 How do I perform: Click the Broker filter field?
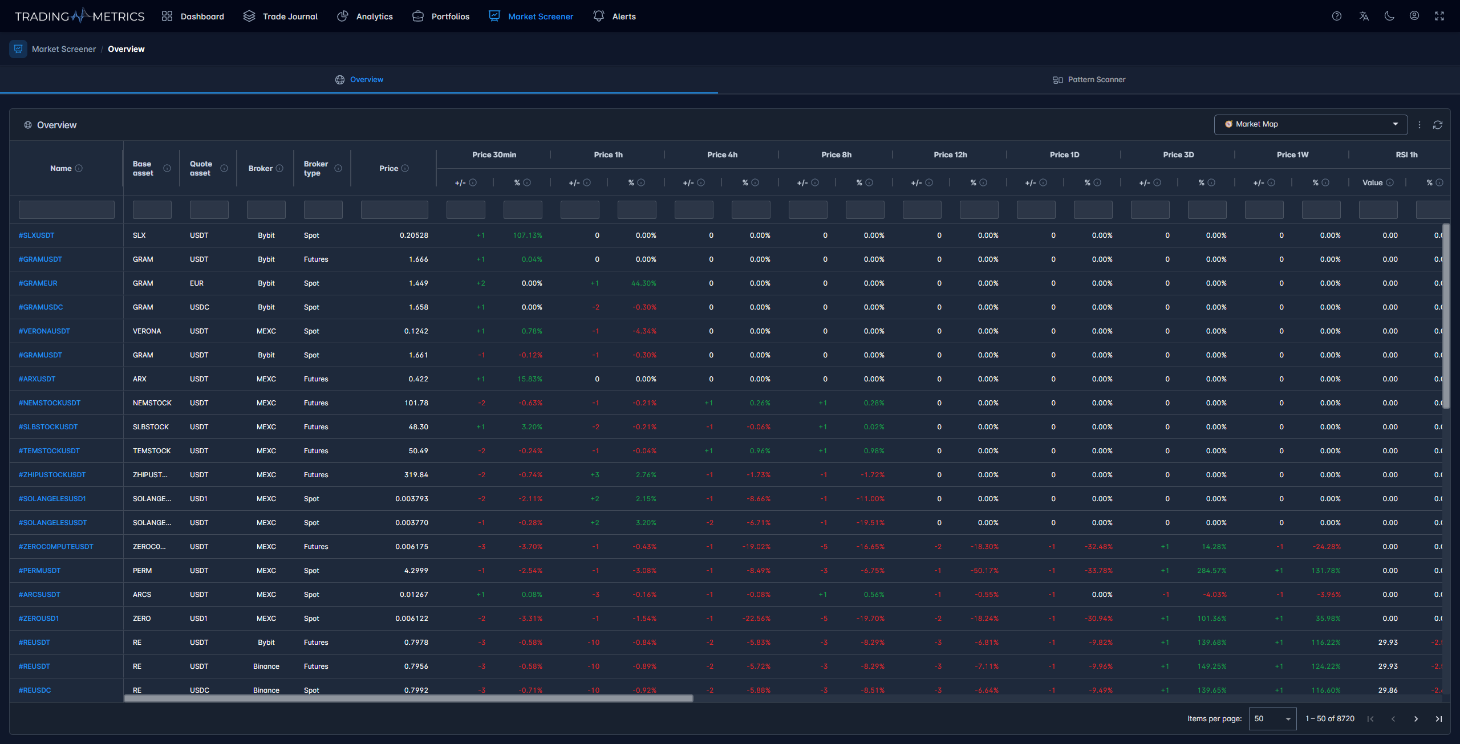coord(266,210)
